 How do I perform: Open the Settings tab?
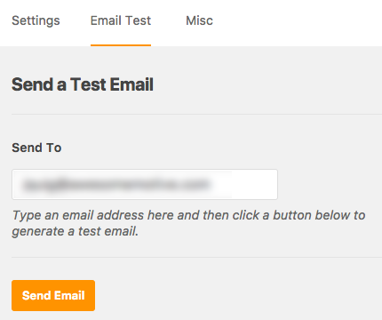pyautogui.click(x=36, y=20)
